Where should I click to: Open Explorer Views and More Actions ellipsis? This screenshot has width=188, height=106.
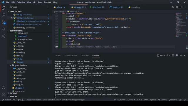(x=48, y=7)
